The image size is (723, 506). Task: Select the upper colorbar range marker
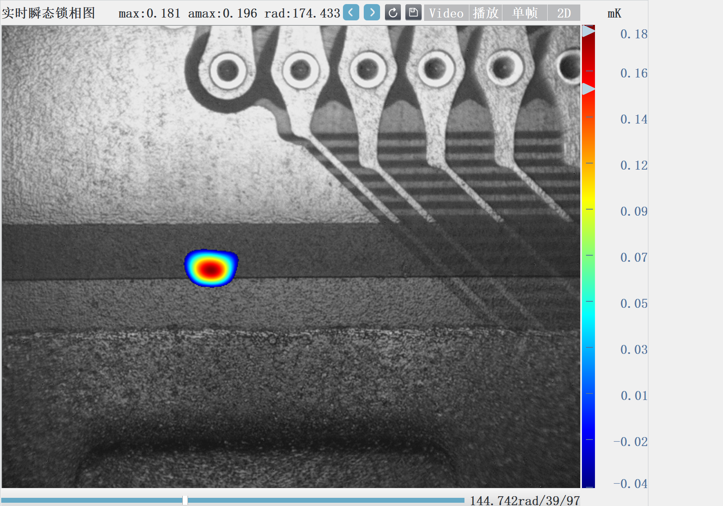click(x=588, y=31)
